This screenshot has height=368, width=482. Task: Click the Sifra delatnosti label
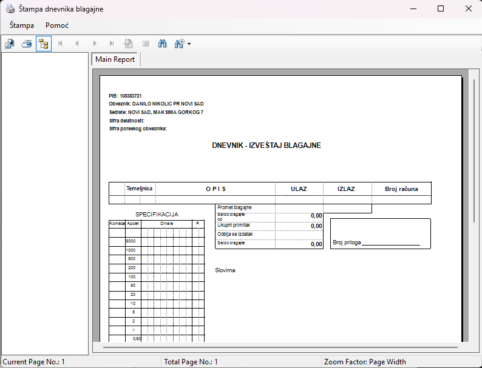coord(127,121)
